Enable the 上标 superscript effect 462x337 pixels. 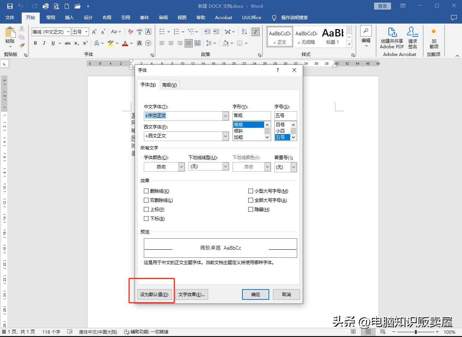[146, 209]
